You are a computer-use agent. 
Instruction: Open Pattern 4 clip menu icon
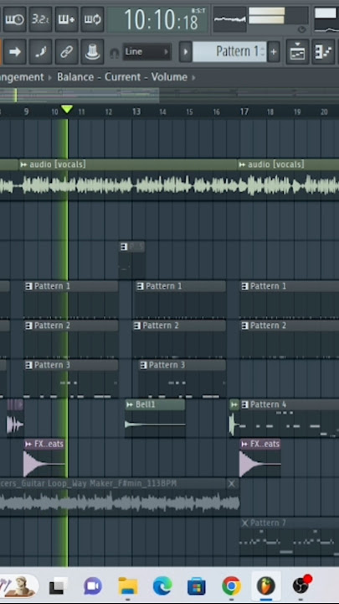[x=244, y=405]
